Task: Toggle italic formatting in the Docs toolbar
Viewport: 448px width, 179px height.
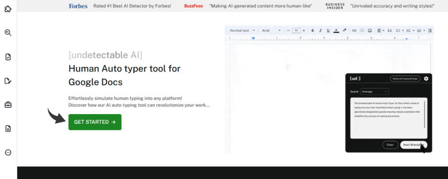Action: coord(321,30)
